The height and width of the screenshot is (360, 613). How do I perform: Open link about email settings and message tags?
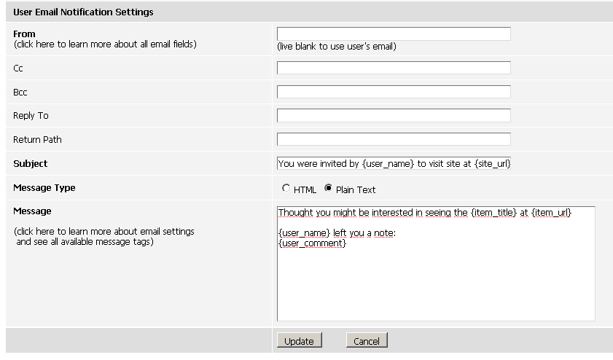click(104, 237)
